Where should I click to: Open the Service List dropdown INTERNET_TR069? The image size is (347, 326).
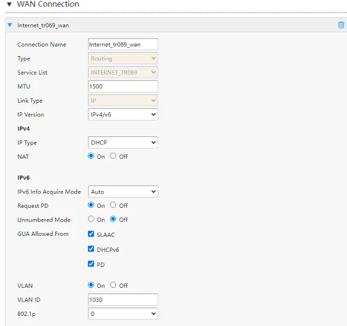tap(123, 72)
